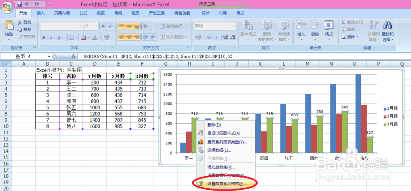The image size is (411, 191).
Task: Decrease the indent level
Action: click(146, 37)
